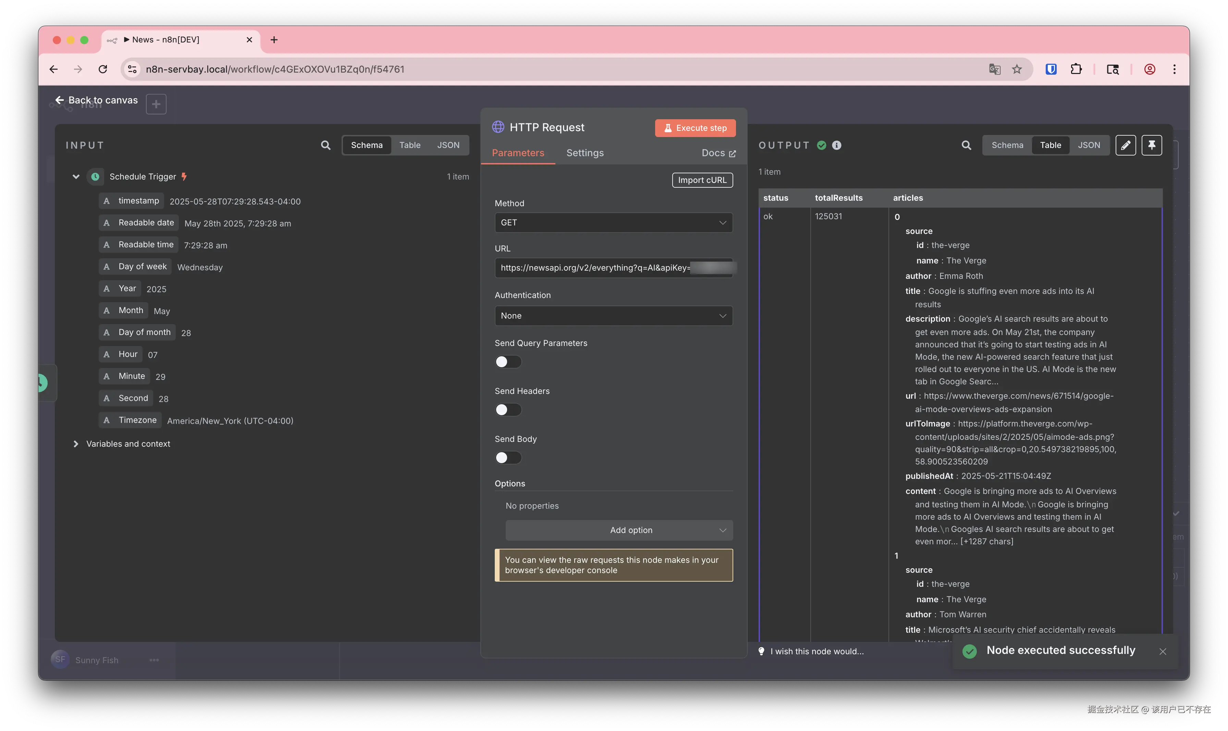
Task: Click the bookmark star in address bar
Action: coord(1017,70)
